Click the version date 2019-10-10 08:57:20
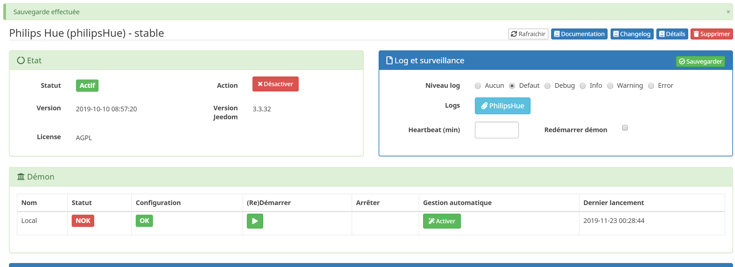Image resolution: width=735 pixels, height=267 pixels. point(106,109)
